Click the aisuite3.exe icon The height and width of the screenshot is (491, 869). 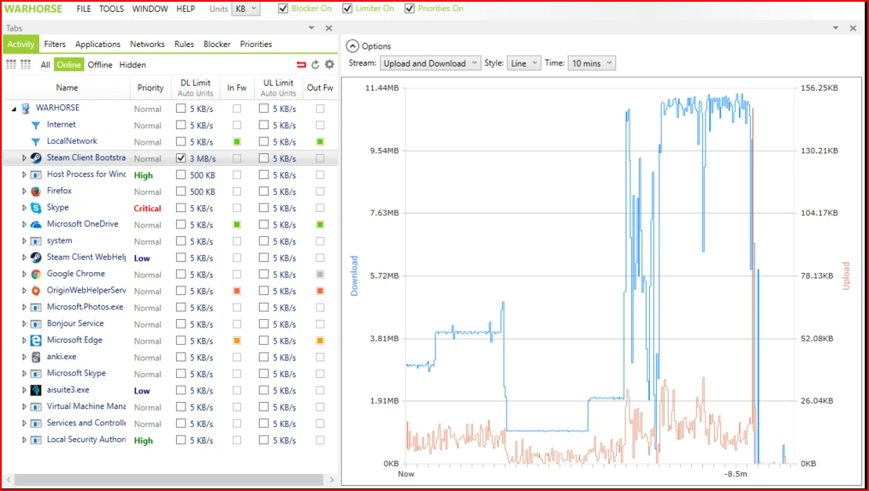[x=36, y=390]
